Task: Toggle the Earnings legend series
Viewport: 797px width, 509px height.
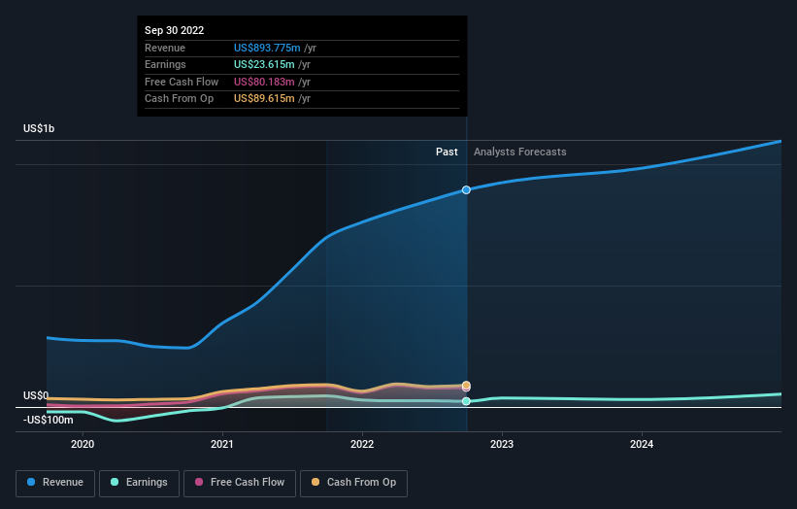Action: [139, 483]
